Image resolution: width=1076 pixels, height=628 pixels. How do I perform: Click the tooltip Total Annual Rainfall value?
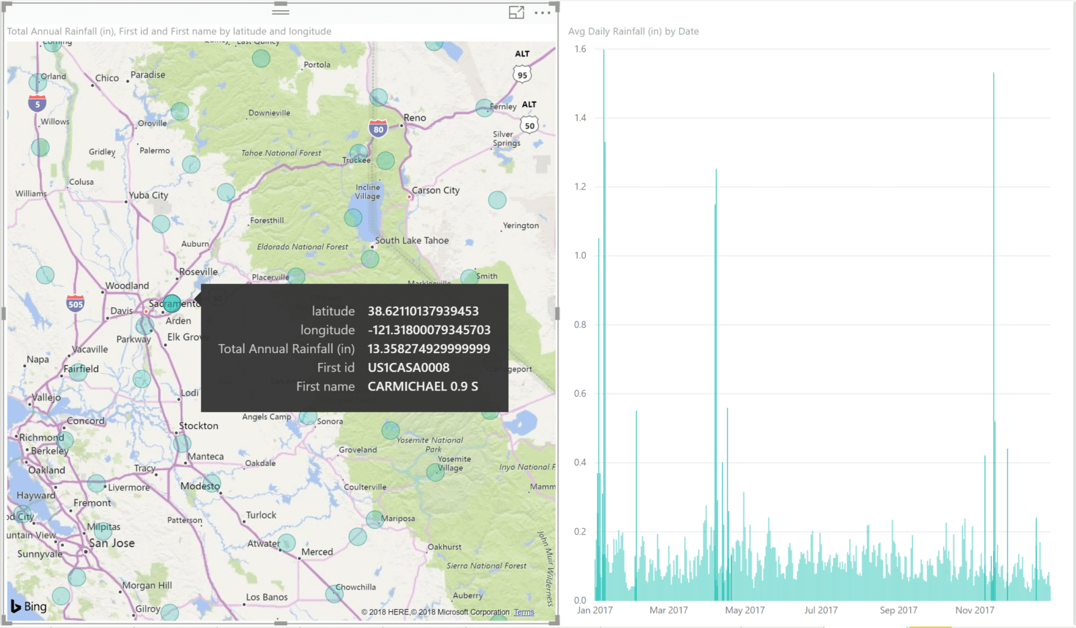(428, 348)
